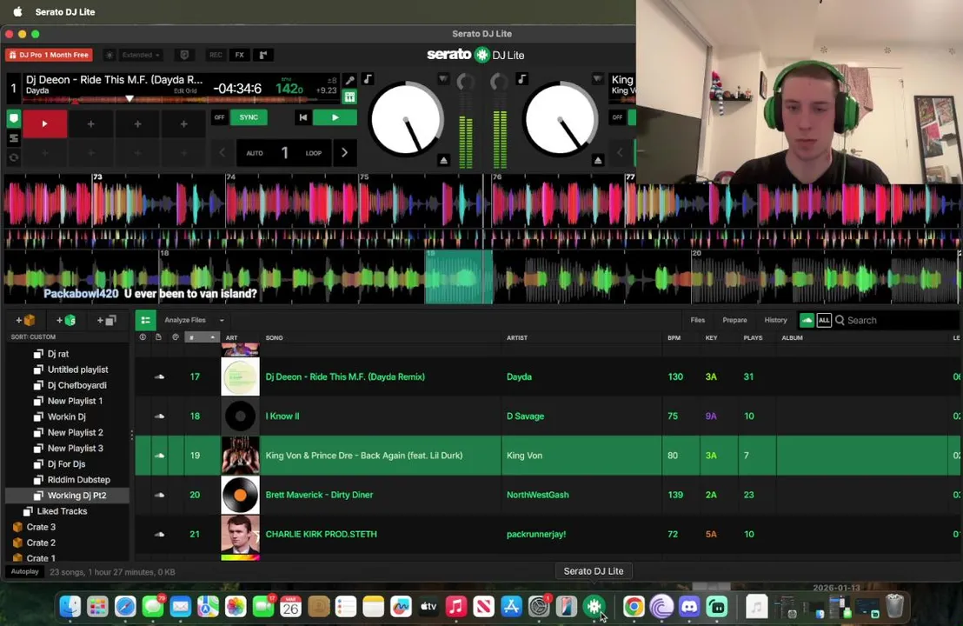The image size is (963, 626).
Task: Add cue point in second pad slot
Action: [x=91, y=124]
